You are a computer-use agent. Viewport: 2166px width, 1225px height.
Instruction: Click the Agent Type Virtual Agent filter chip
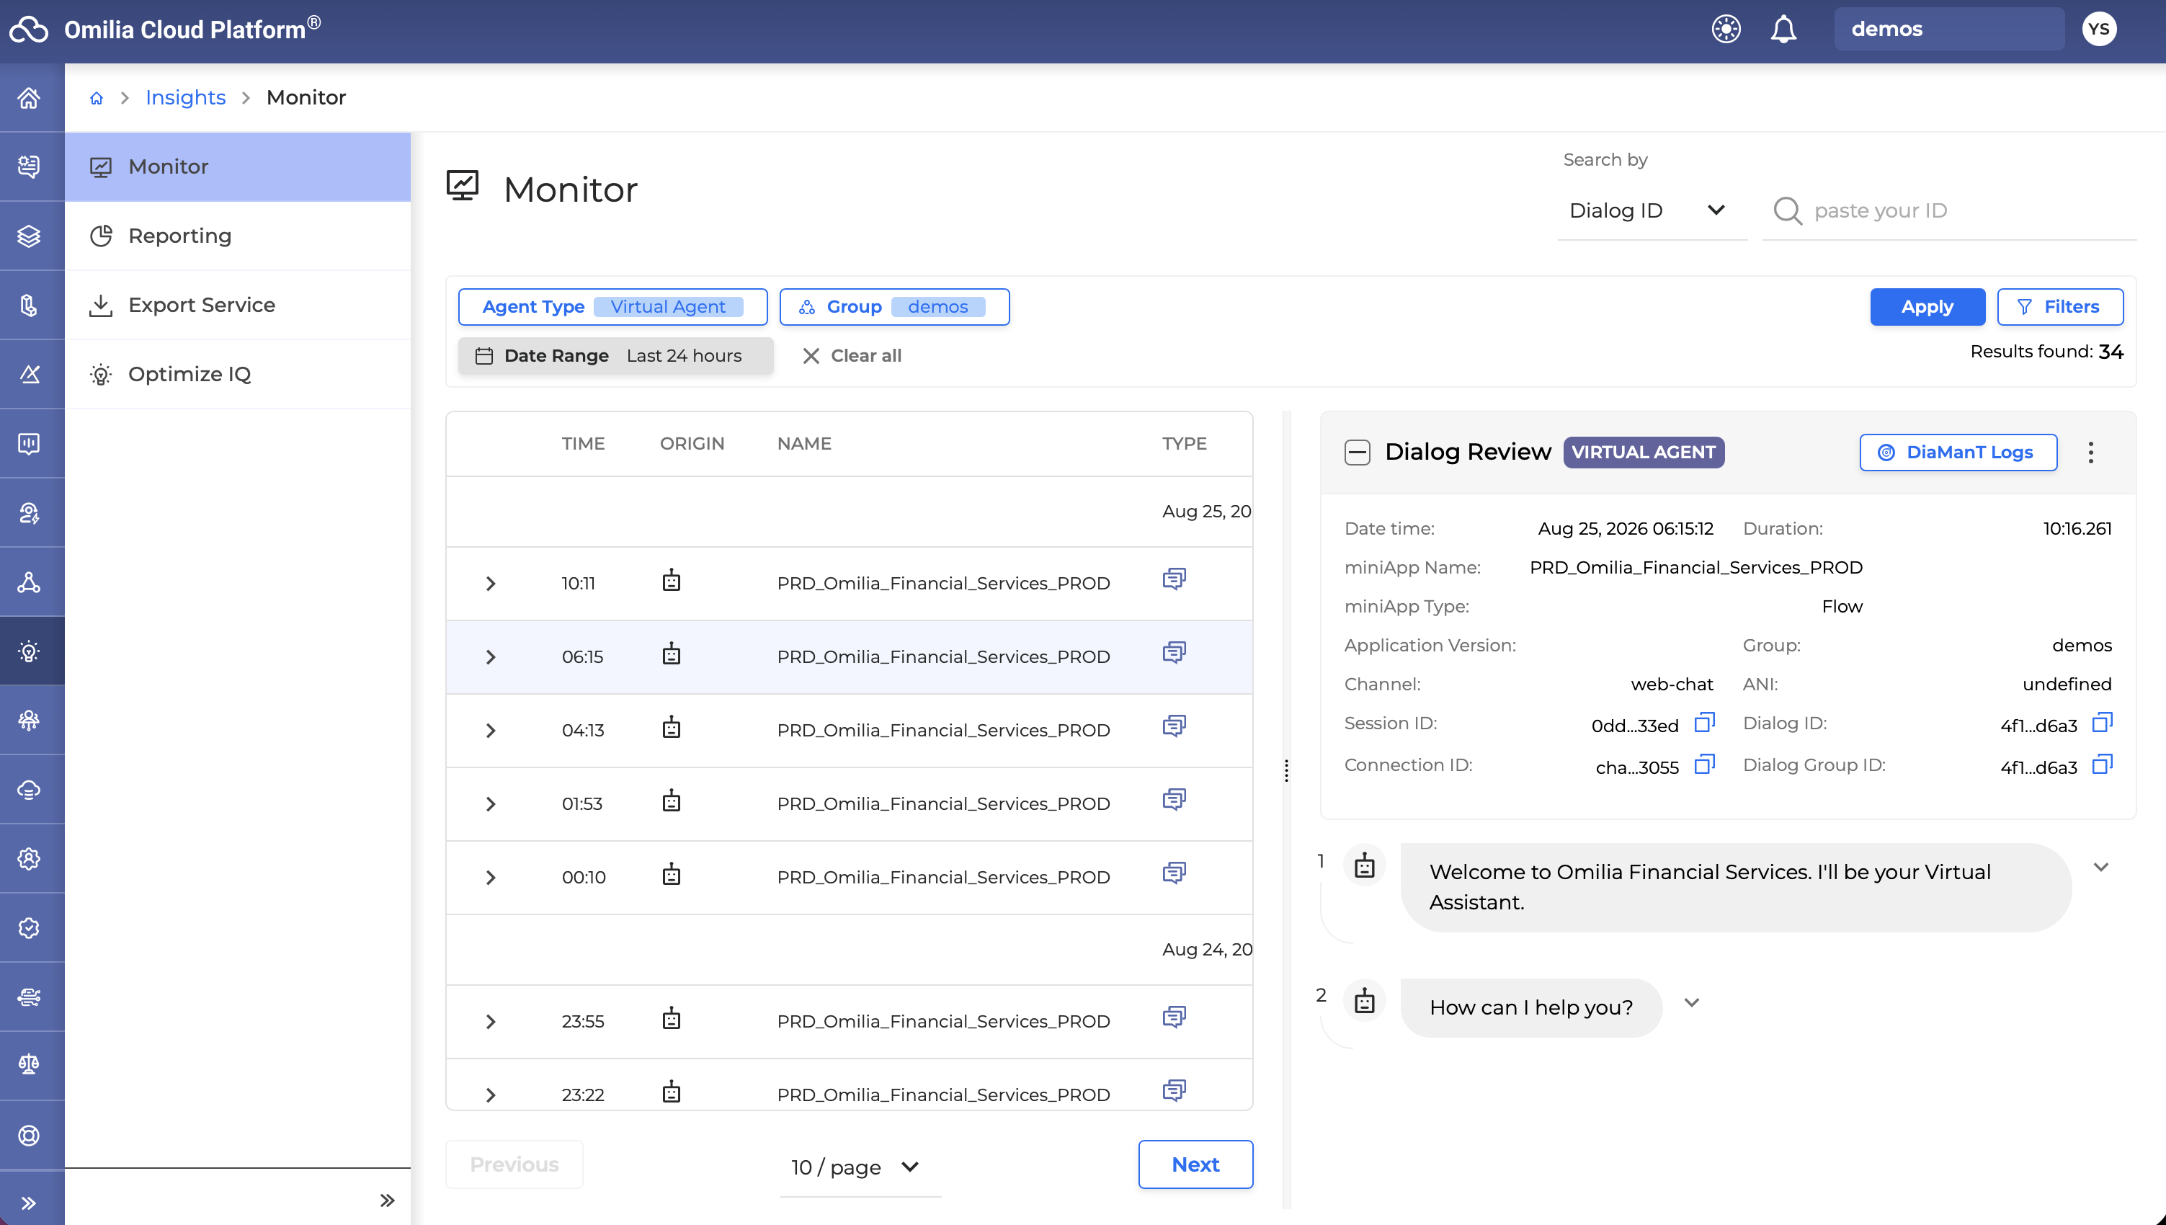click(612, 307)
